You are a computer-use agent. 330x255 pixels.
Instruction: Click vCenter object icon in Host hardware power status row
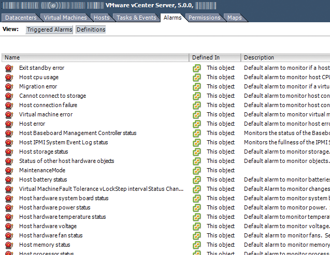click(197, 208)
